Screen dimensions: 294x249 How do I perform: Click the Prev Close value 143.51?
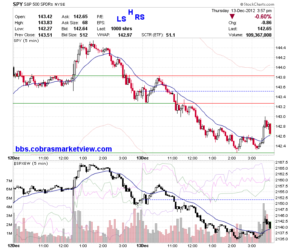click(45, 35)
